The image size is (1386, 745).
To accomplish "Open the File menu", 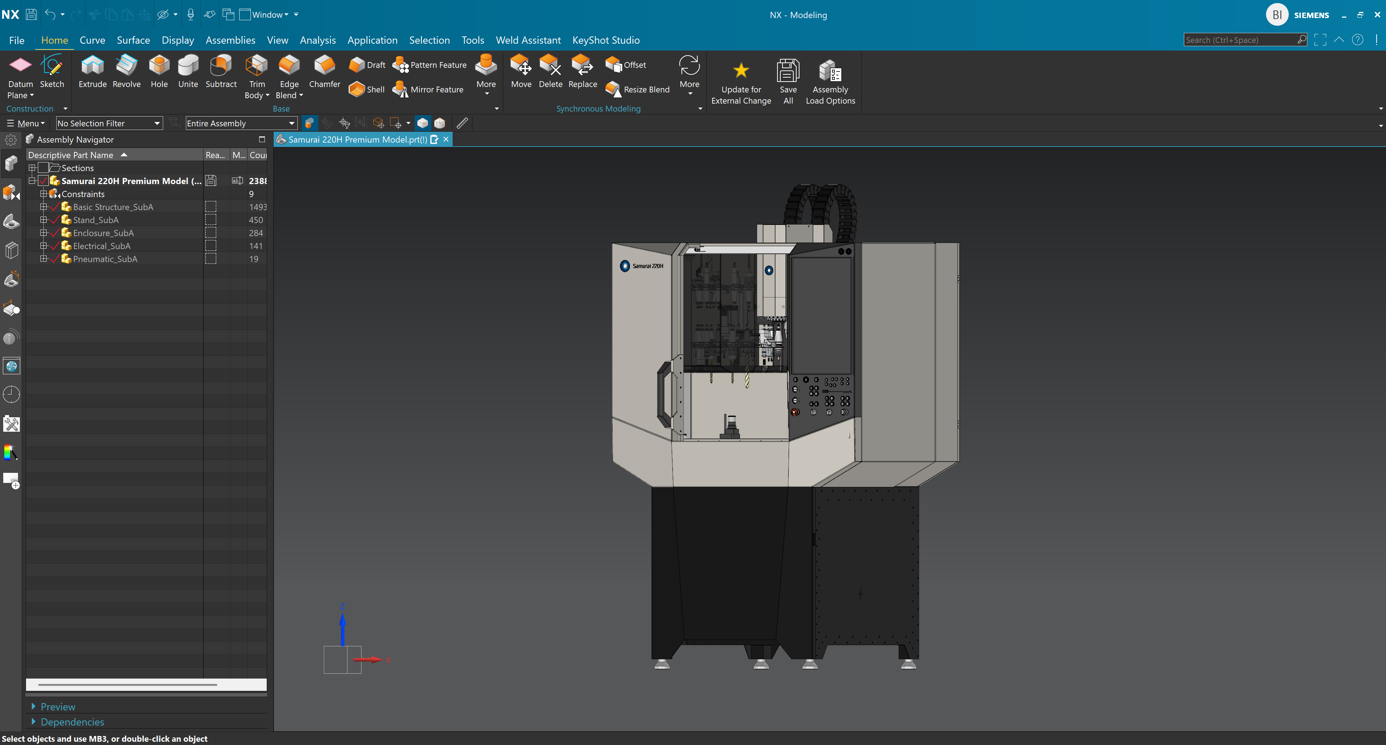I will coord(17,40).
